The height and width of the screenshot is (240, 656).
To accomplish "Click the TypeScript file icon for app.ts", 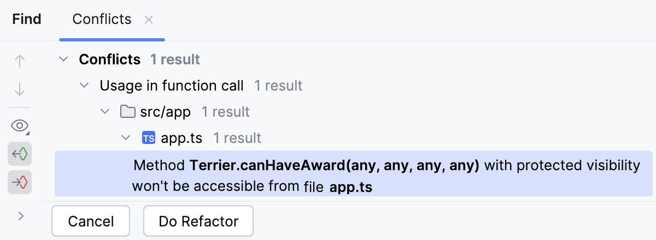I will [x=148, y=139].
